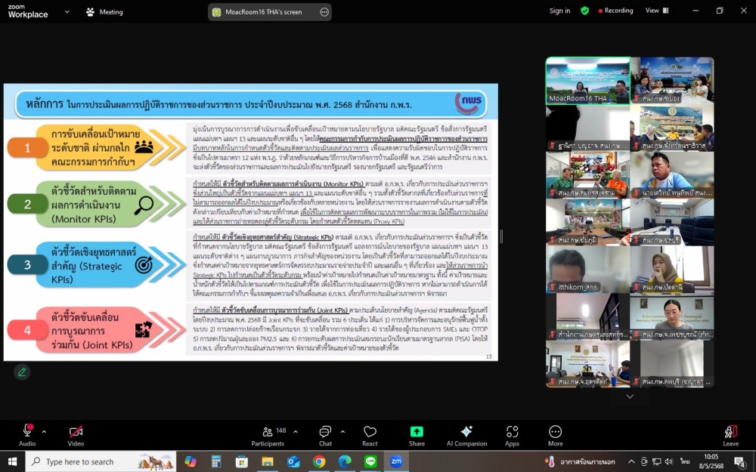Viewport: 756px width, 472px height.
Task: Open the Apps icon in Zoom toolbar
Action: pyautogui.click(x=513, y=432)
